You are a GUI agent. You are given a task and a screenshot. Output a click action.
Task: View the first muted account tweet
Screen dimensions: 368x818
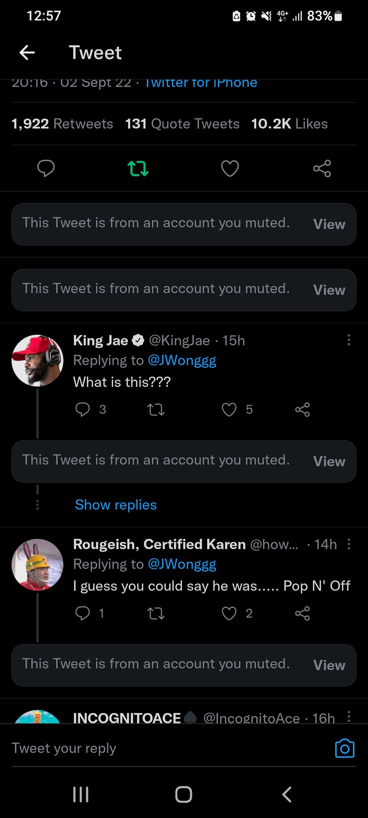[329, 224]
